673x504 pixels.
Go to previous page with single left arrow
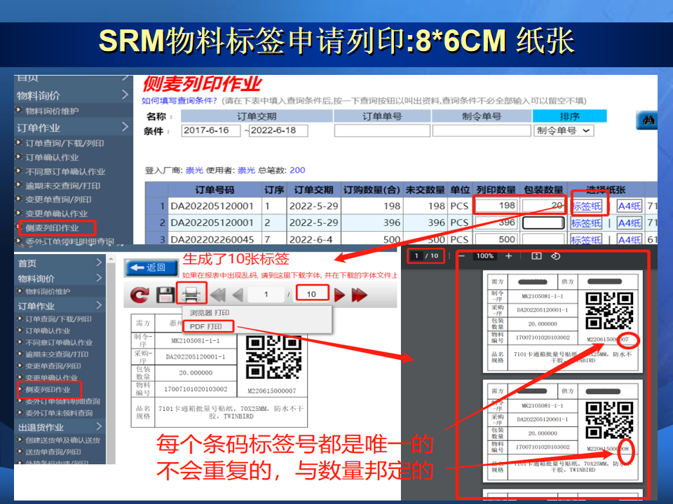click(x=238, y=295)
